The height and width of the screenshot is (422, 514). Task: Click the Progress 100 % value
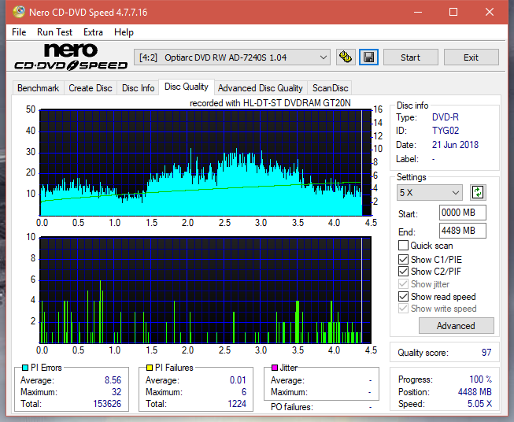(x=481, y=379)
